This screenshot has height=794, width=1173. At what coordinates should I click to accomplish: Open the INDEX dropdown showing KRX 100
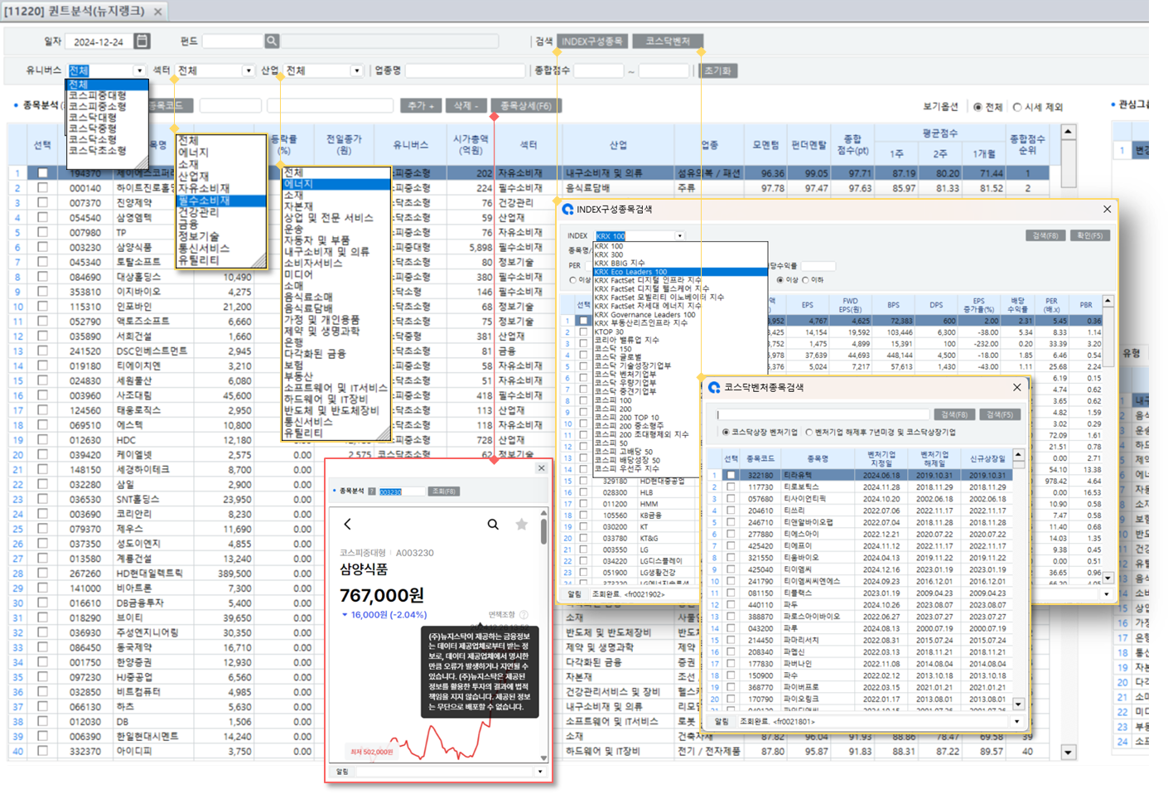680,236
